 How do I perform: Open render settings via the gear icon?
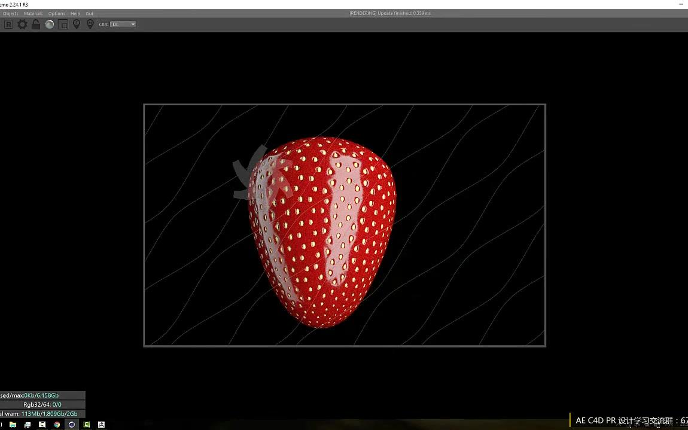pyautogui.click(x=22, y=24)
